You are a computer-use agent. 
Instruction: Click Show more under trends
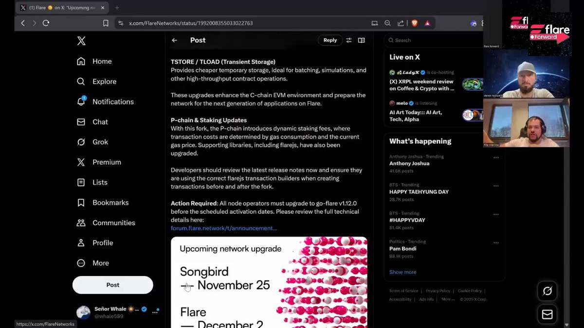pos(402,272)
